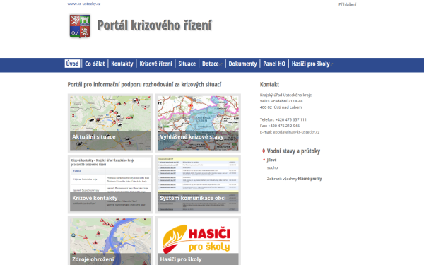Open Hasiči pro školy menu item
Viewport: 424px width, 265px height.
click(310, 64)
